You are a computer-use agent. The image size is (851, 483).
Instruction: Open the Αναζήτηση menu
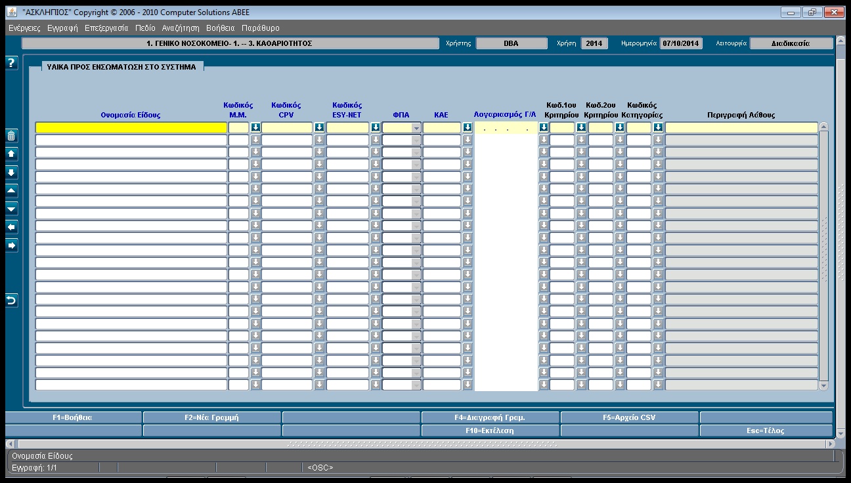[x=181, y=28]
